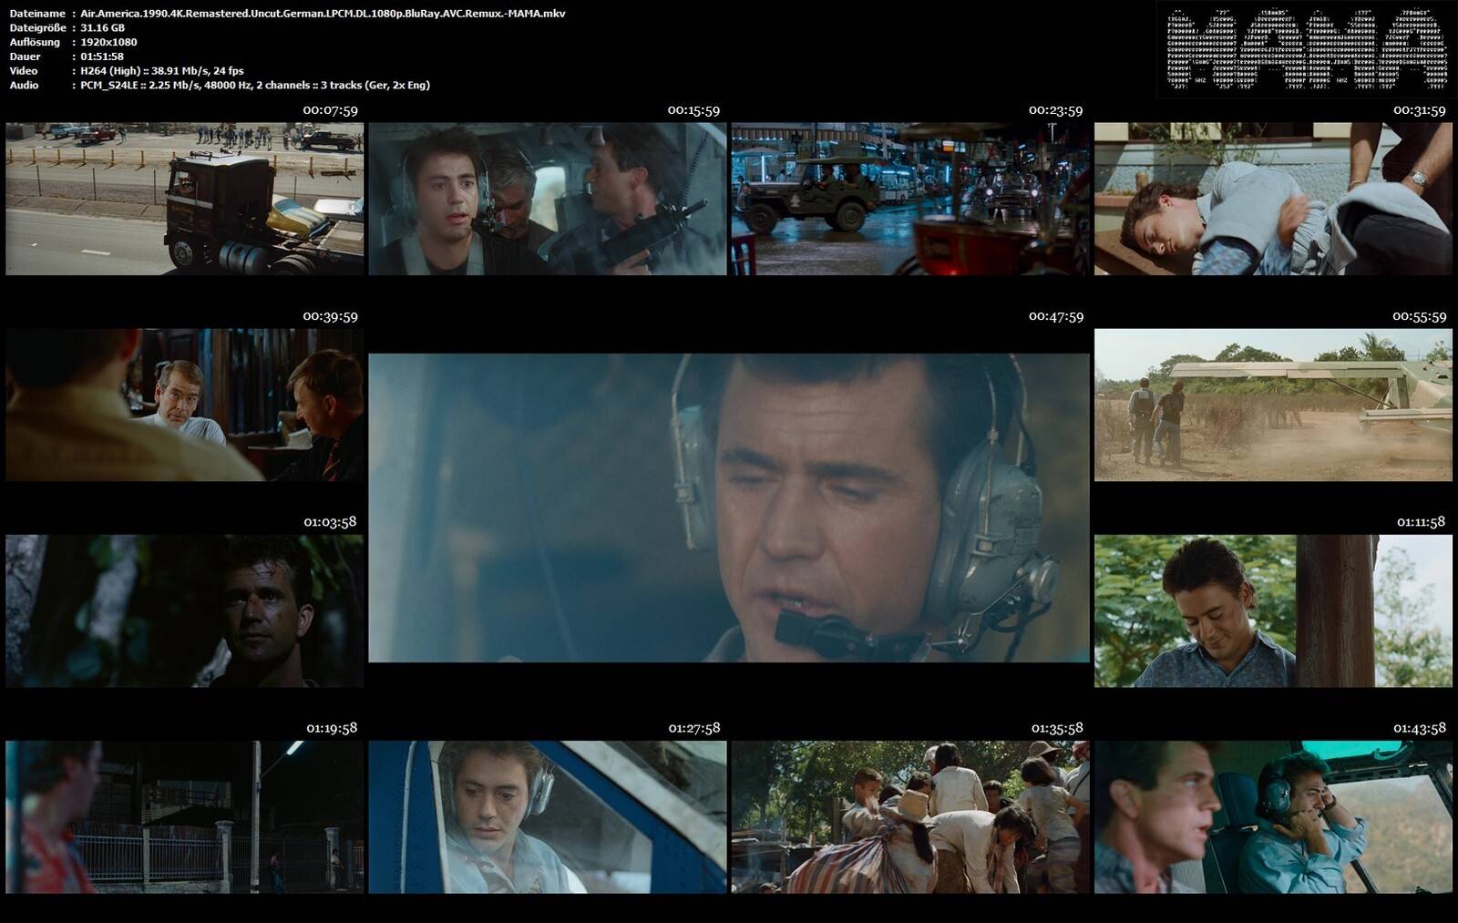Select the duration value 01:51:58
1458x923 pixels.
pos(102,56)
